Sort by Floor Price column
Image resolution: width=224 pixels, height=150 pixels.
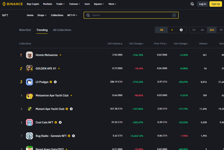(x=160, y=44)
